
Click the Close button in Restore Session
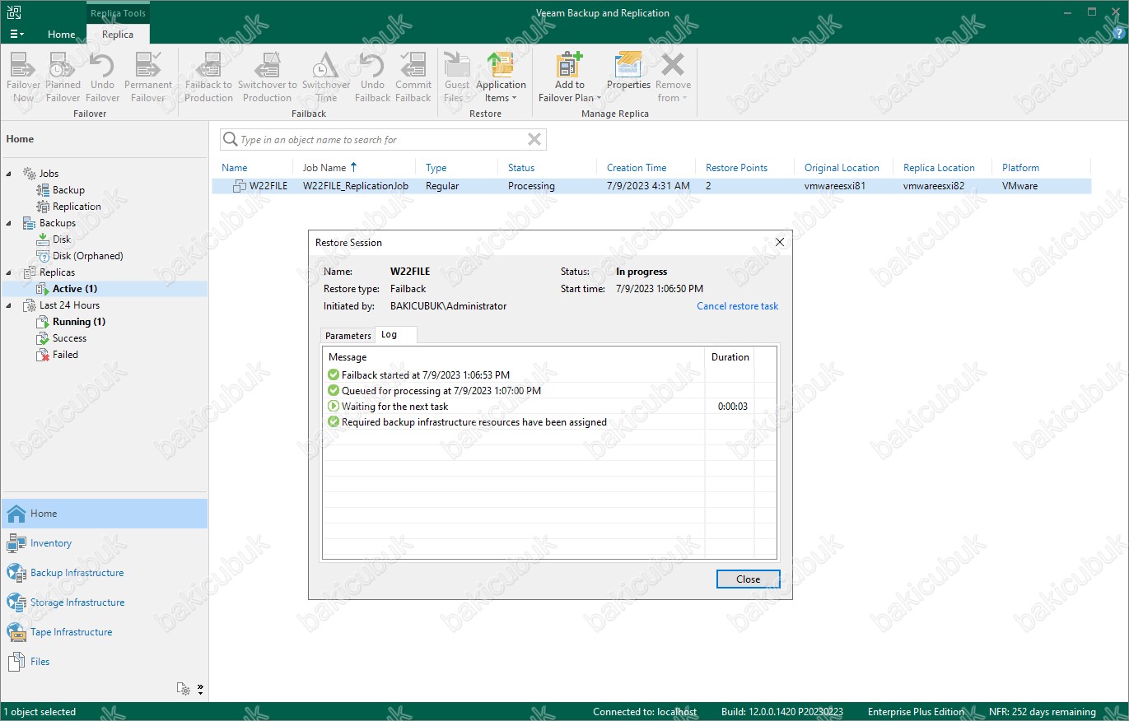(748, 579)
